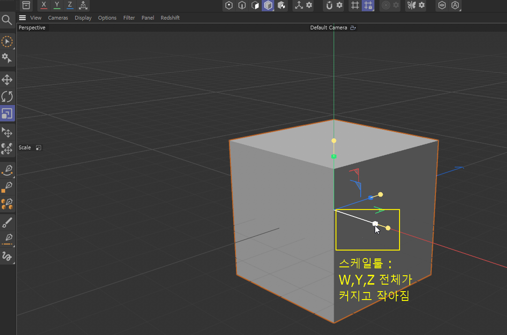Click the Default Camera label

pyautogui.click(x=328, y=28)
